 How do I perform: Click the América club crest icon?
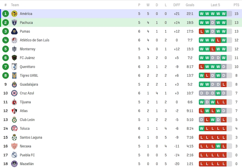click(x=14, y=14)
